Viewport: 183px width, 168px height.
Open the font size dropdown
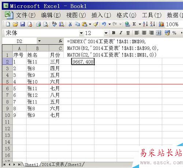106,33
